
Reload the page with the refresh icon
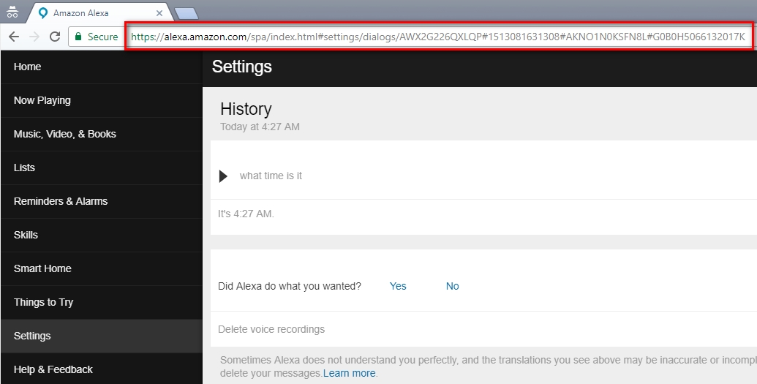[x=55, y=37]
